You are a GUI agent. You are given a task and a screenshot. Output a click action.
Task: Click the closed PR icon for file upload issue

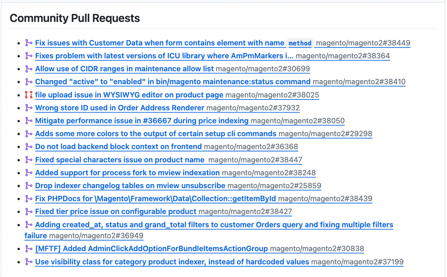click(x=29, y=95)
